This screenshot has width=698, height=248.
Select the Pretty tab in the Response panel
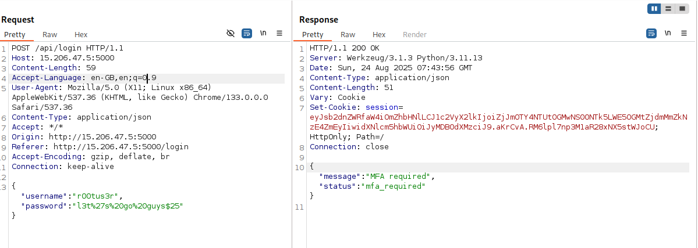[313, 35]
